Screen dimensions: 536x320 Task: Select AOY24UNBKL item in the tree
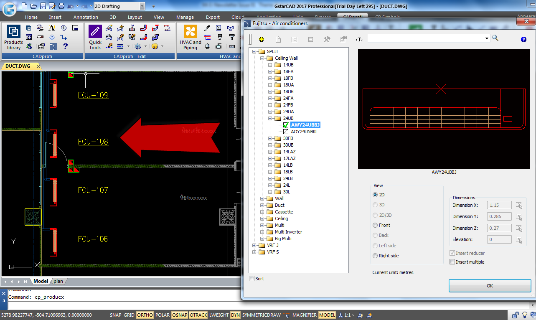pyautogui.click(x=304, y=132)
